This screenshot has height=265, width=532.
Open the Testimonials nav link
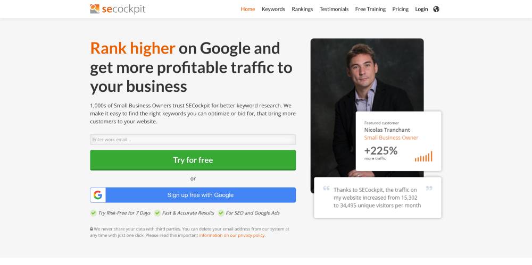(x=334, y=9)
